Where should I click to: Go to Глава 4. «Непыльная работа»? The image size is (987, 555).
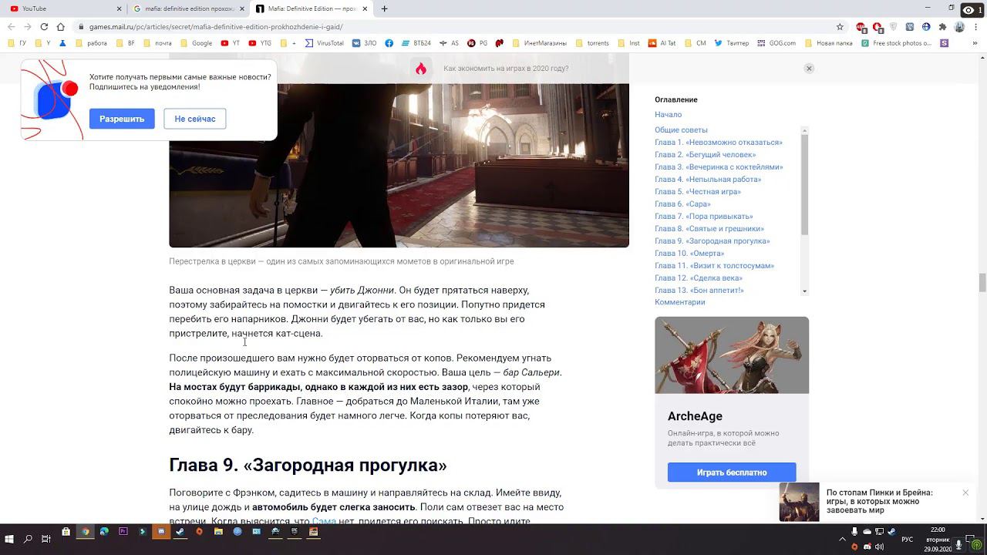click(708, 180)
